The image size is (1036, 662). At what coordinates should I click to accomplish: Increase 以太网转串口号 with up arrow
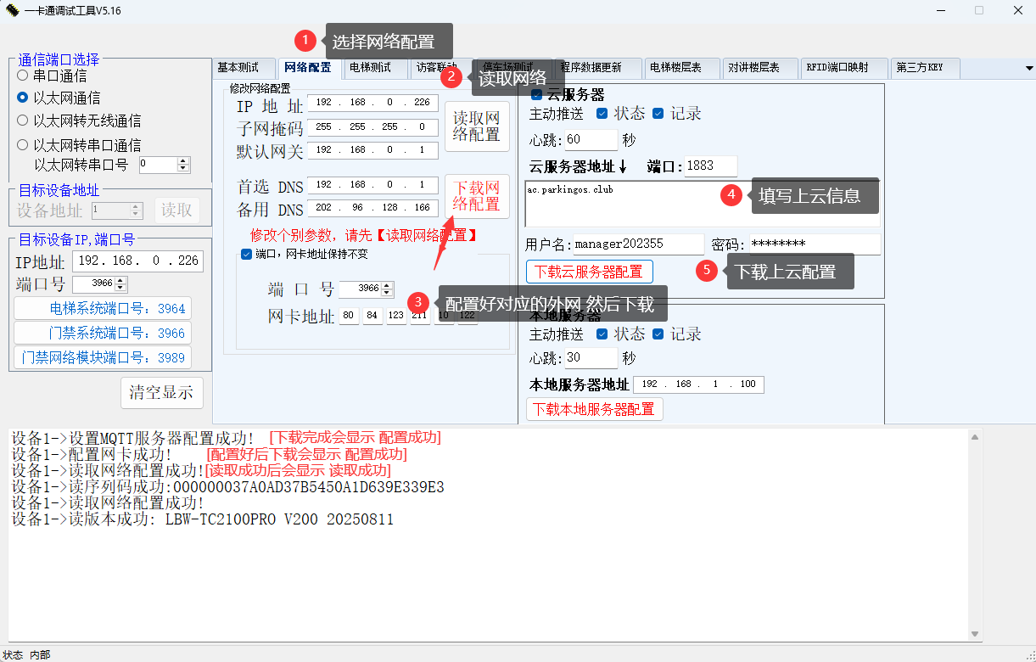pos(184,160)
